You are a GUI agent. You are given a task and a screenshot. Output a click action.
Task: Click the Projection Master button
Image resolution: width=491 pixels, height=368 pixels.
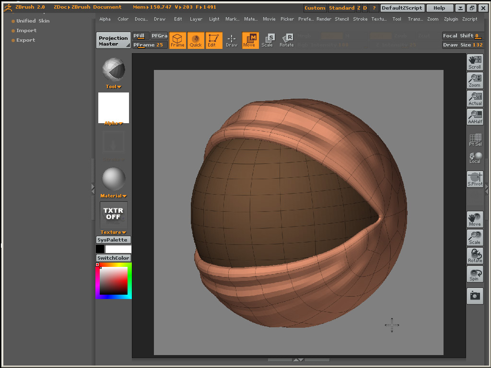pyautogui.click(x=113, y=41)
